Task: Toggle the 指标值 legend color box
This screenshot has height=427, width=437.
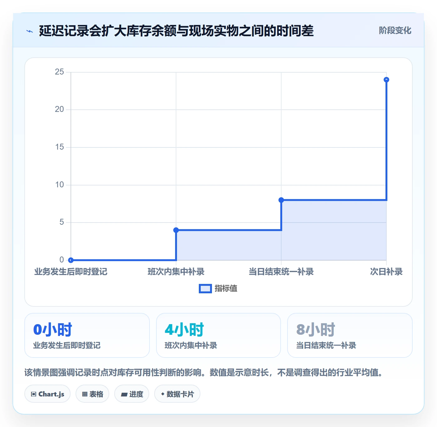Action: click(205, 289)
